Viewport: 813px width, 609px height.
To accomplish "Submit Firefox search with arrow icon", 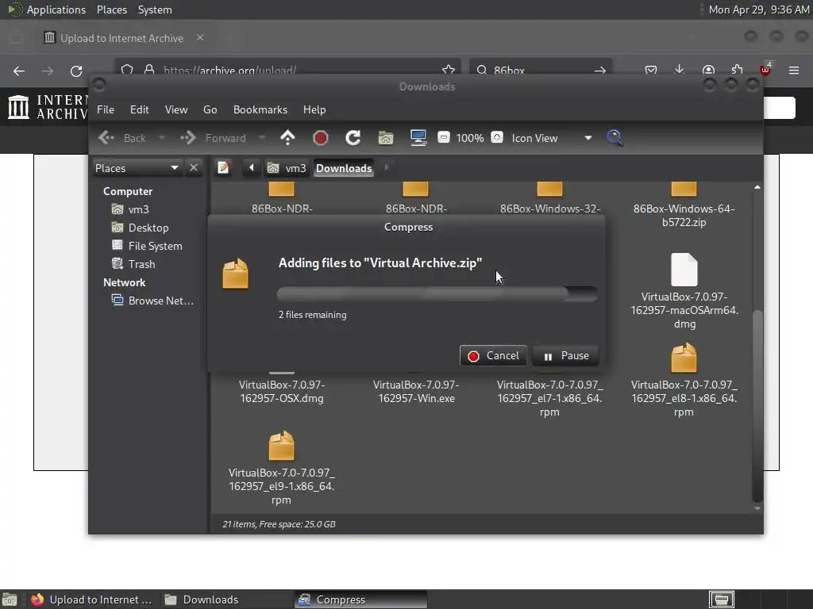I will click(x=600, y=71).
